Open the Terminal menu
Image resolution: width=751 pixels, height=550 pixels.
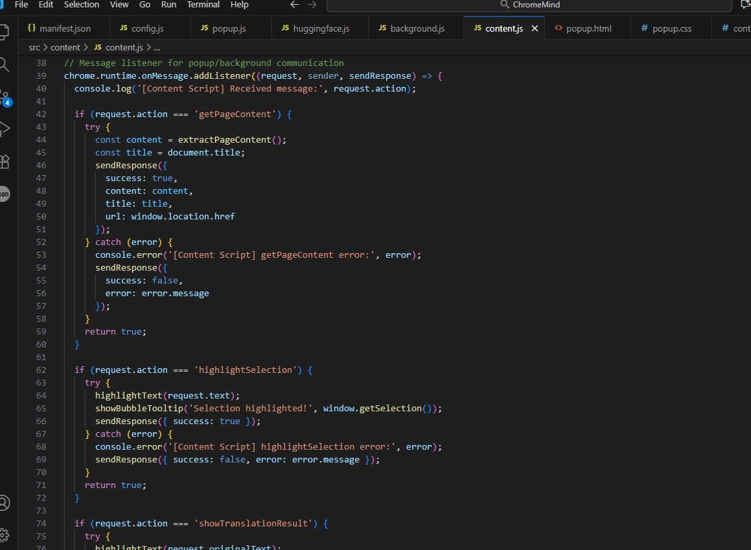203,5
